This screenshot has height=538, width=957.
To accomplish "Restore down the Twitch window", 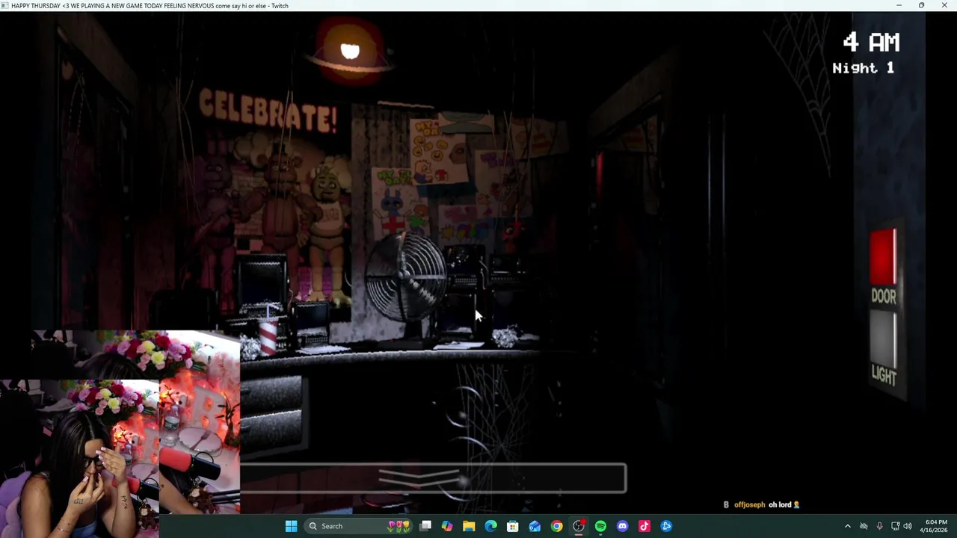I will pos(921,5).
